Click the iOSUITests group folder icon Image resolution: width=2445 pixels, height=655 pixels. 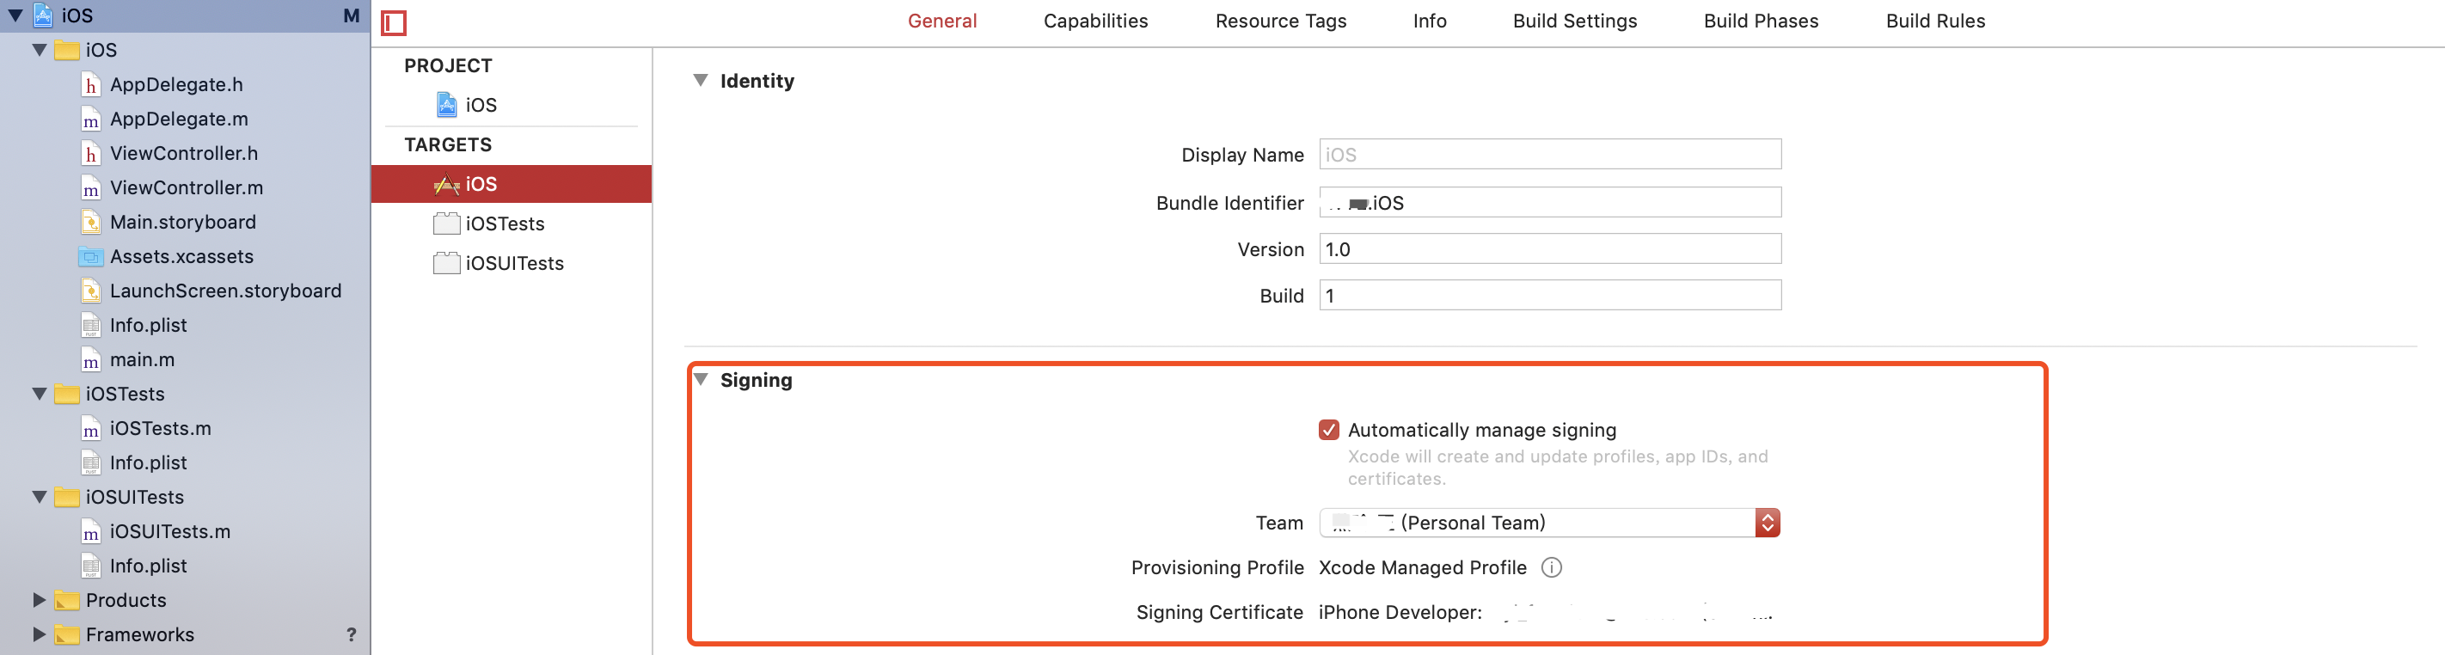tap(66, 498)
